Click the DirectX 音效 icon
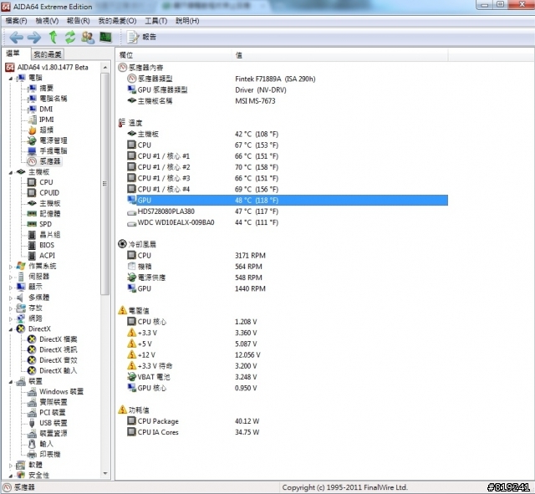The image size is (535, 494). click(32, 360)
